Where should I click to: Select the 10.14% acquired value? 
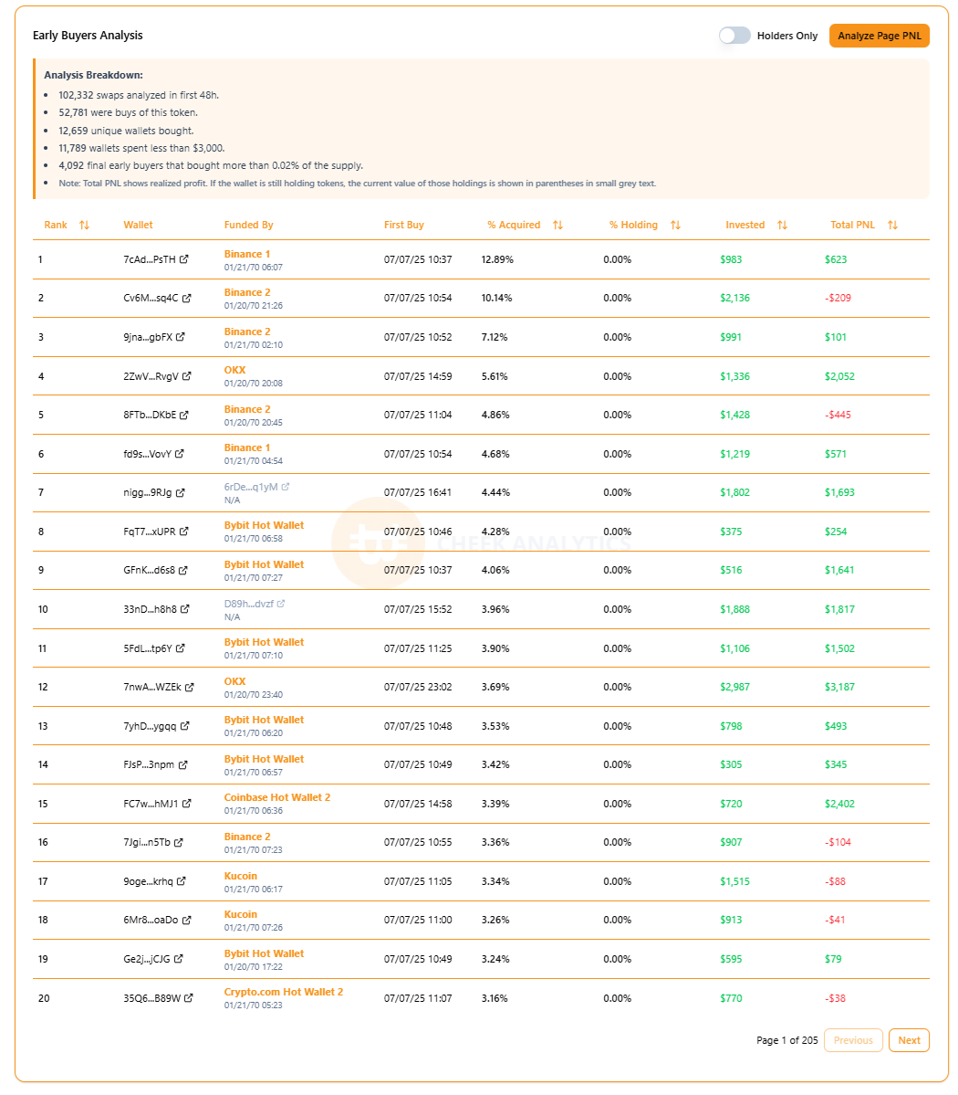click(497, 299)
